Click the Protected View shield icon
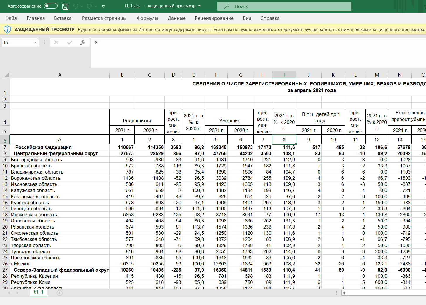The height and width of the screenshot is (305, 426). click(x=7, y=29)
